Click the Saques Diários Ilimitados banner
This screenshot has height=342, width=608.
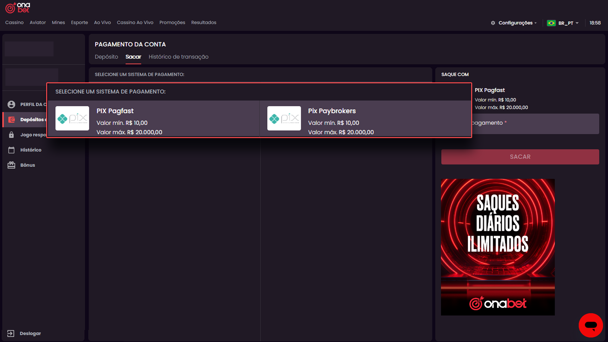[497, 247]
